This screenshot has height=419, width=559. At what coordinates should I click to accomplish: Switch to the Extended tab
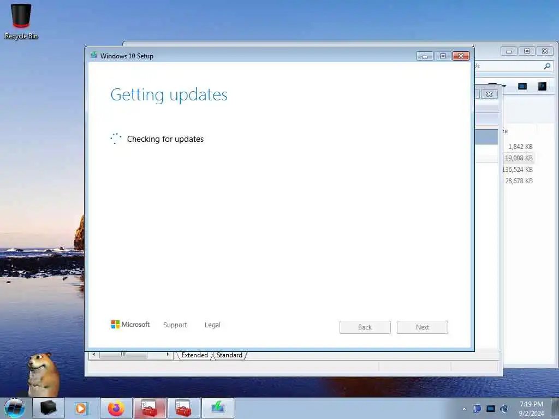click(195, 355)
